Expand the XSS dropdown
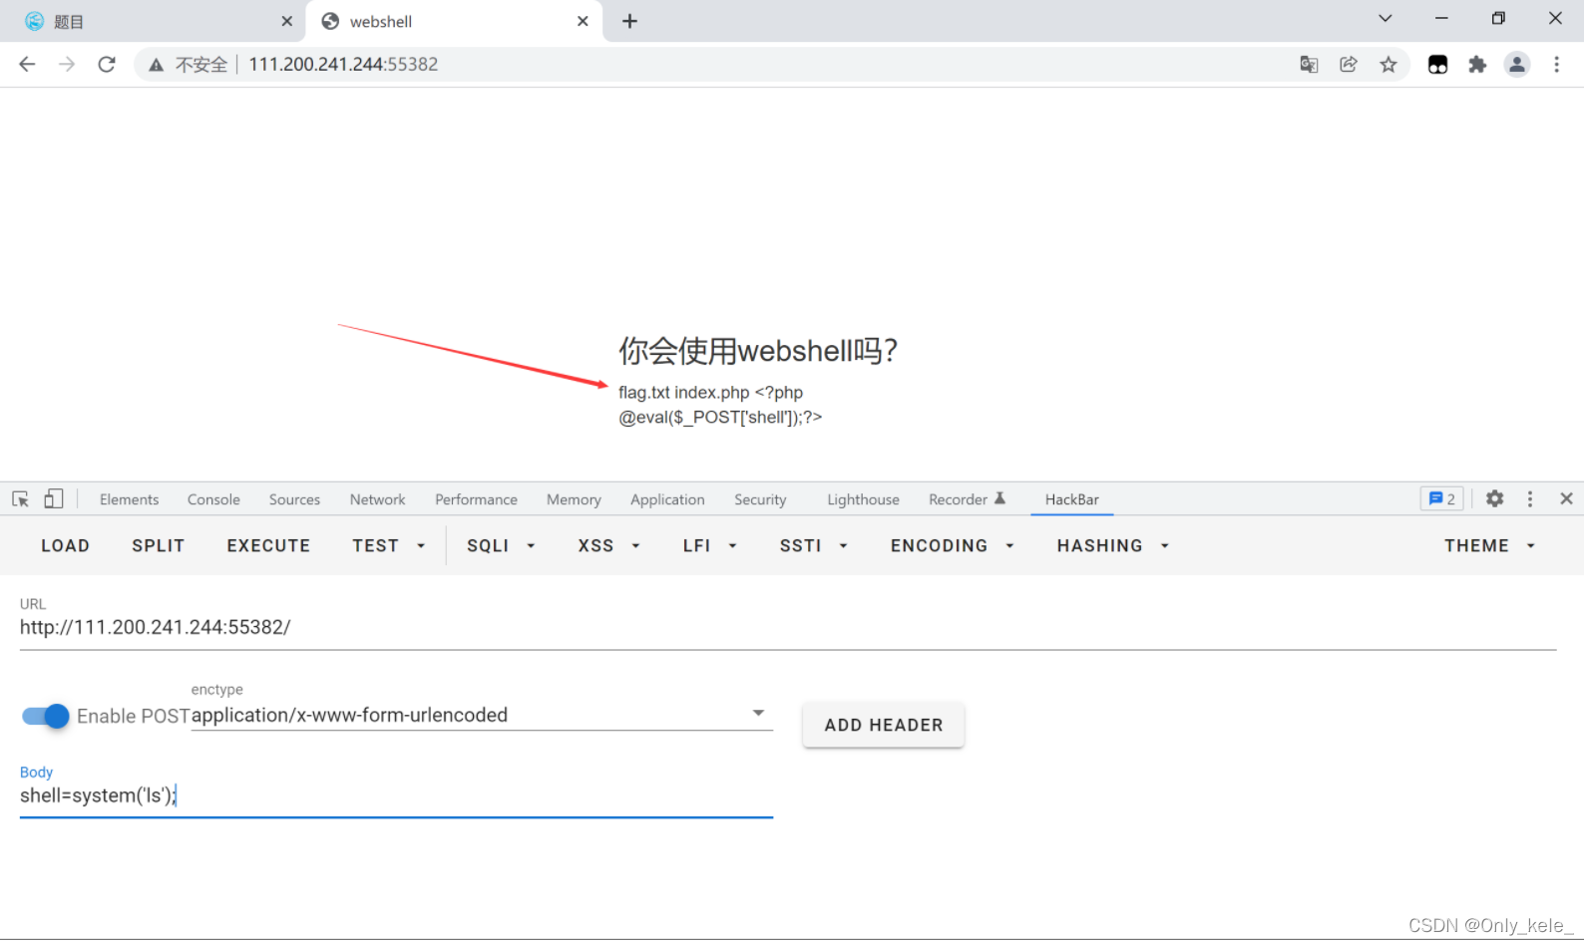The width and height of the screenshot is (1589, 945). tap(608, 546)
